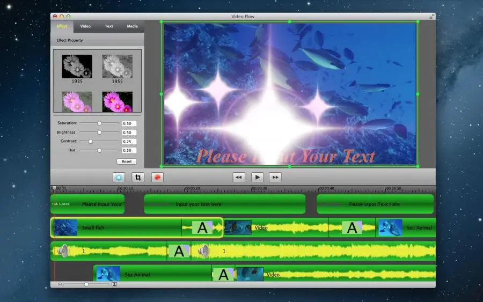
Task: Select transition A icon before Sea Animal clip at right
Action: click(x=352, y=228)
